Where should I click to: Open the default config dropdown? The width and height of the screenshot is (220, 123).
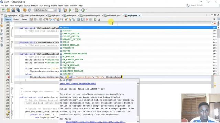(x=45, y=10)
